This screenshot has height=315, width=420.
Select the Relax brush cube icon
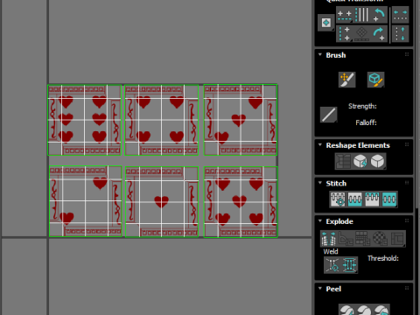(375, 80)
